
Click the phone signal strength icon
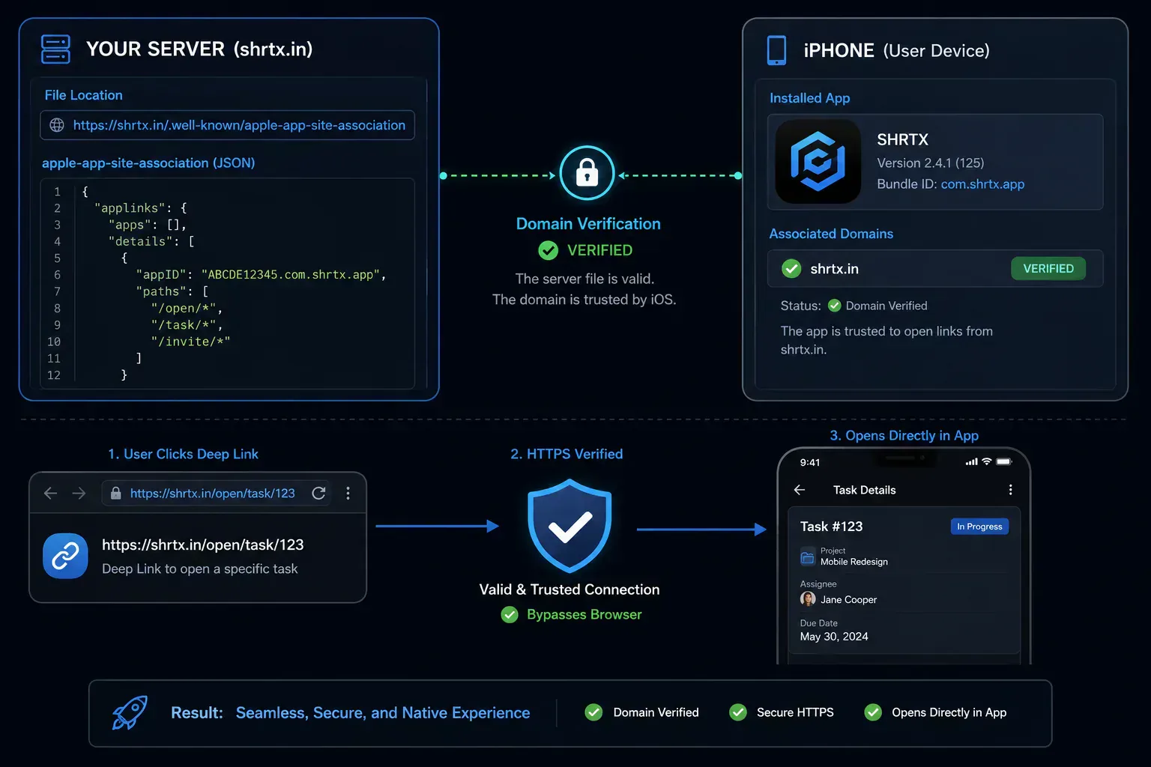(x=971, y=461)
